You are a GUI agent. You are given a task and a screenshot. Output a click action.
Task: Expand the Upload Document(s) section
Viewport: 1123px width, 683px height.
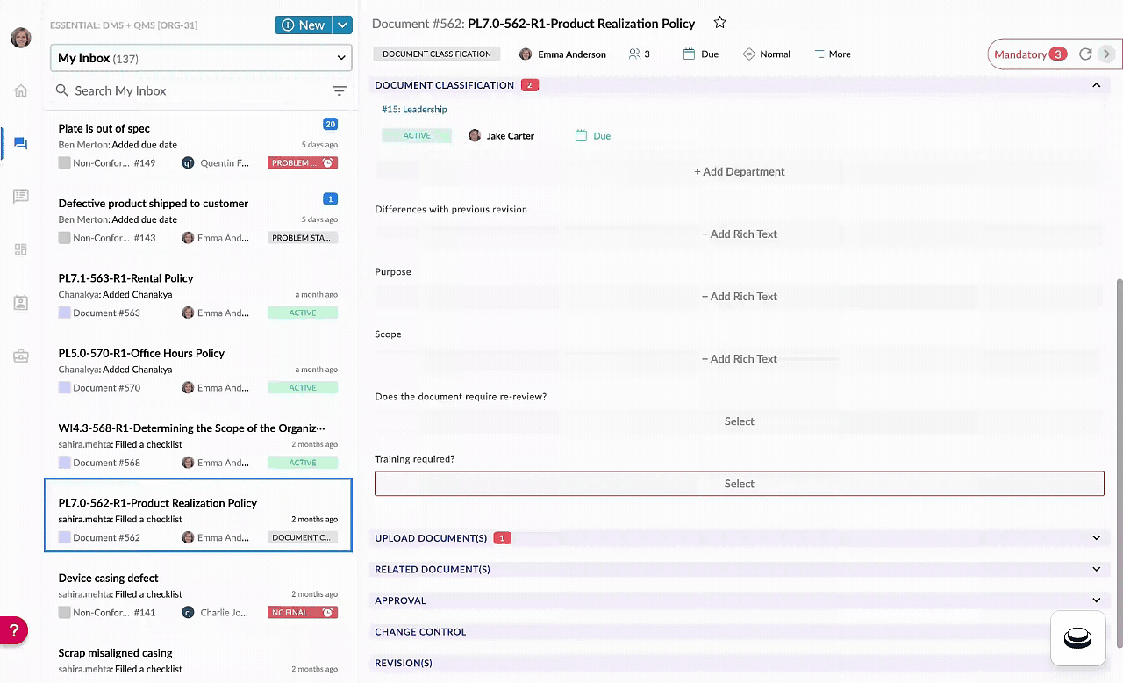[x=1096, y=537]
